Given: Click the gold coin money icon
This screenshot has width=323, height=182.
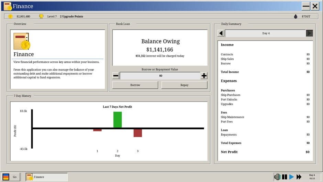Looking at the screenshot, I should coord(10,16).
